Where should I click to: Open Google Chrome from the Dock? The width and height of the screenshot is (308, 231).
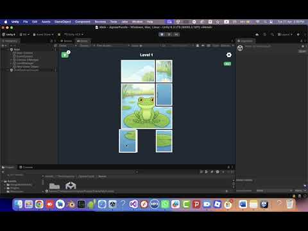click(39, 204)
